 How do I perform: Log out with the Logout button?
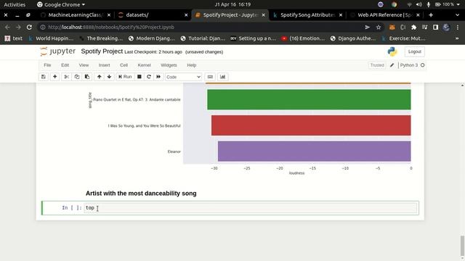tap(414, 51)
